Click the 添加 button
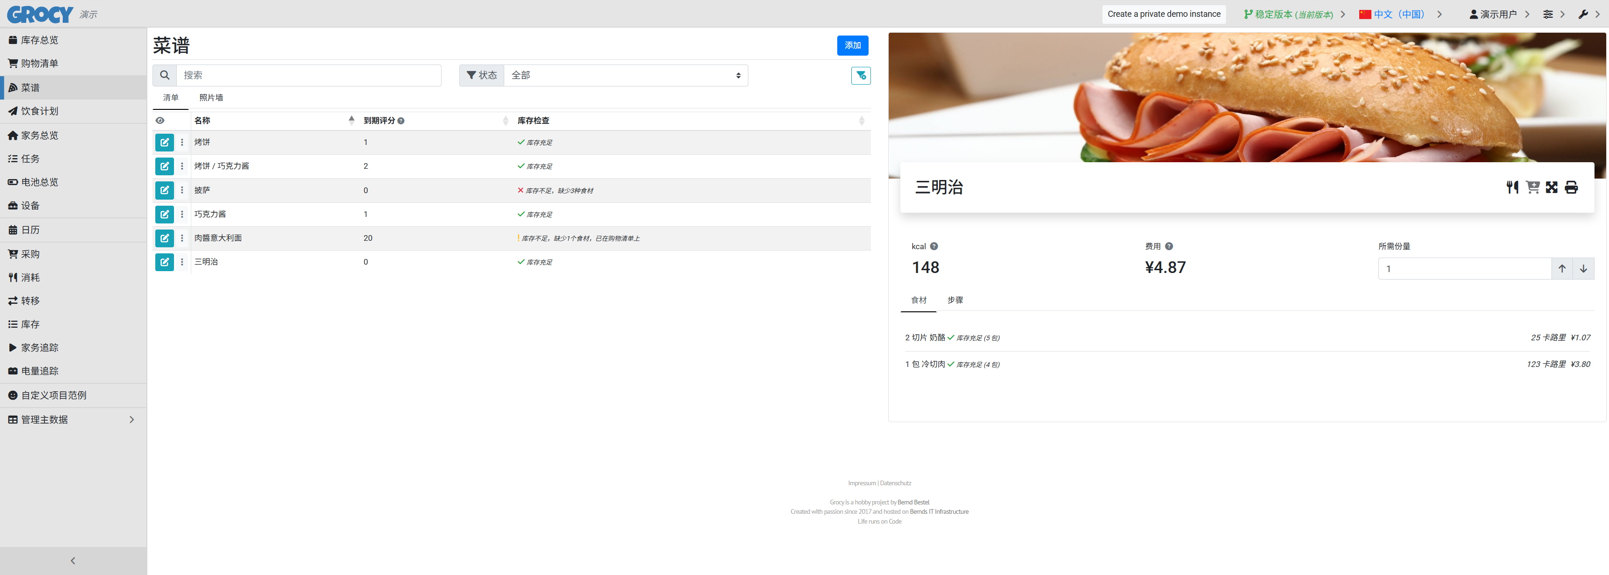Viewport: 1609px width, 575px height. pos(852,45)
